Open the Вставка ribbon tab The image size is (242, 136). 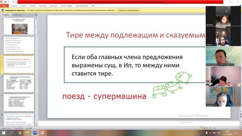tap(23, 6)
